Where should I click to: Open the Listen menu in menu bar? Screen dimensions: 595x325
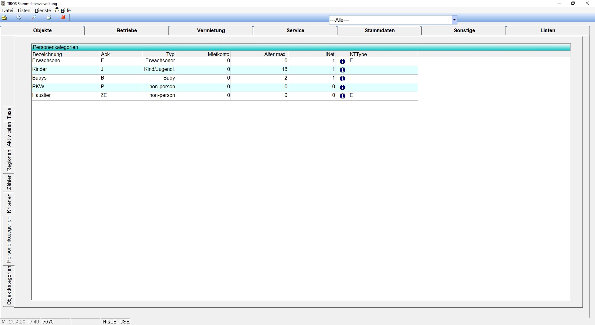(x=24, y=10)
